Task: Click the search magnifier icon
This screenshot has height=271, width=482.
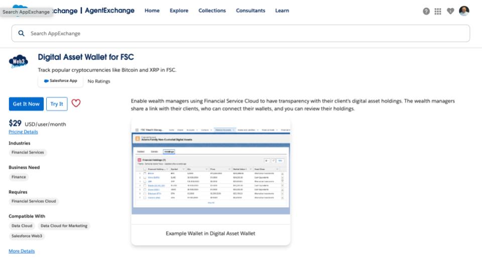Action: 21,33
